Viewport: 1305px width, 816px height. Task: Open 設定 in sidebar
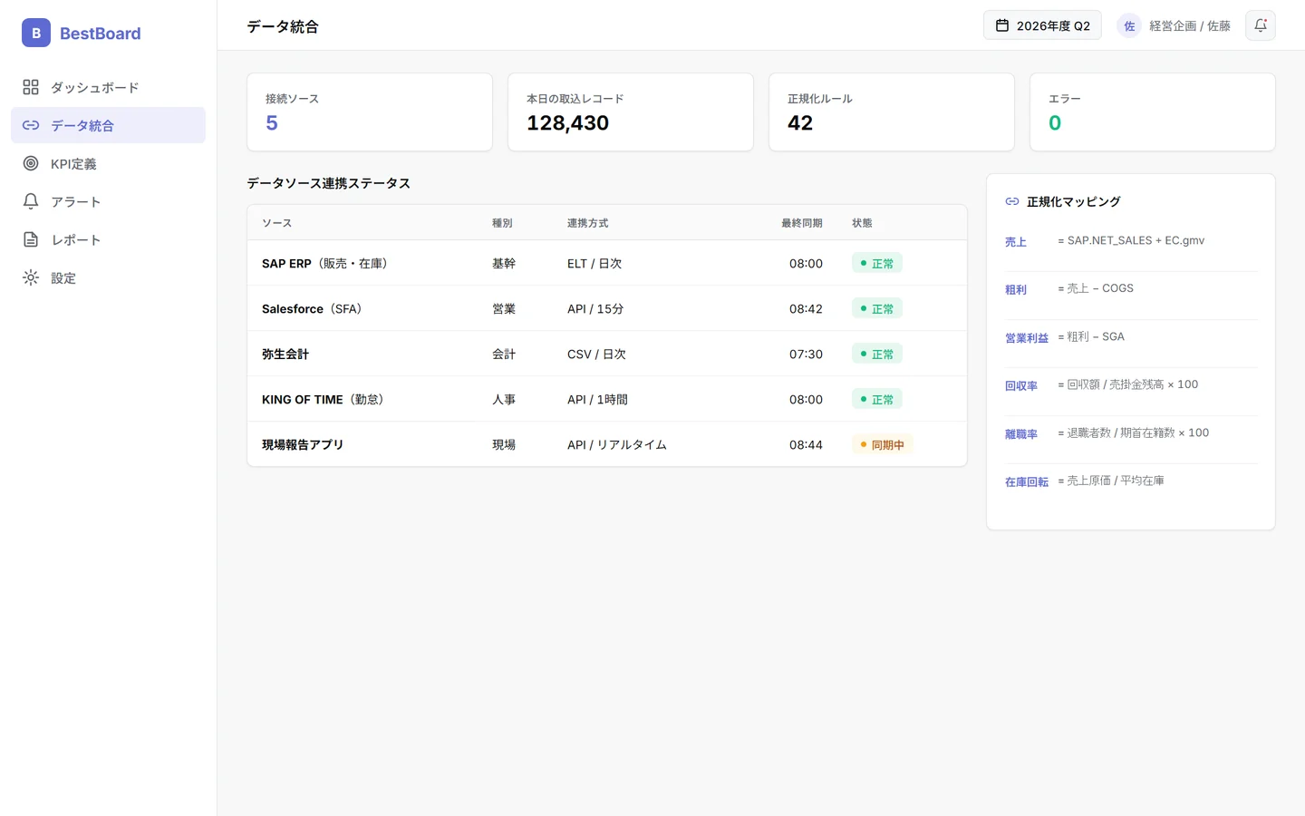point(108,277)
